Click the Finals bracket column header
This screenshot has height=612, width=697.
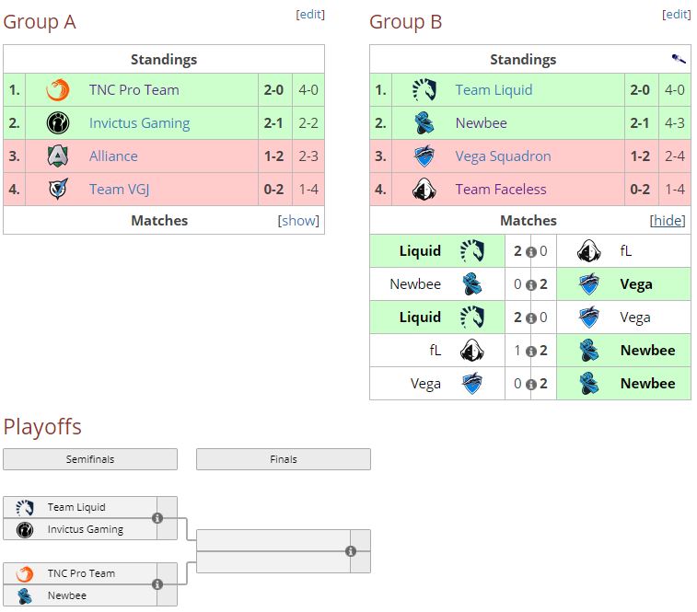click(x=284, y=459)
